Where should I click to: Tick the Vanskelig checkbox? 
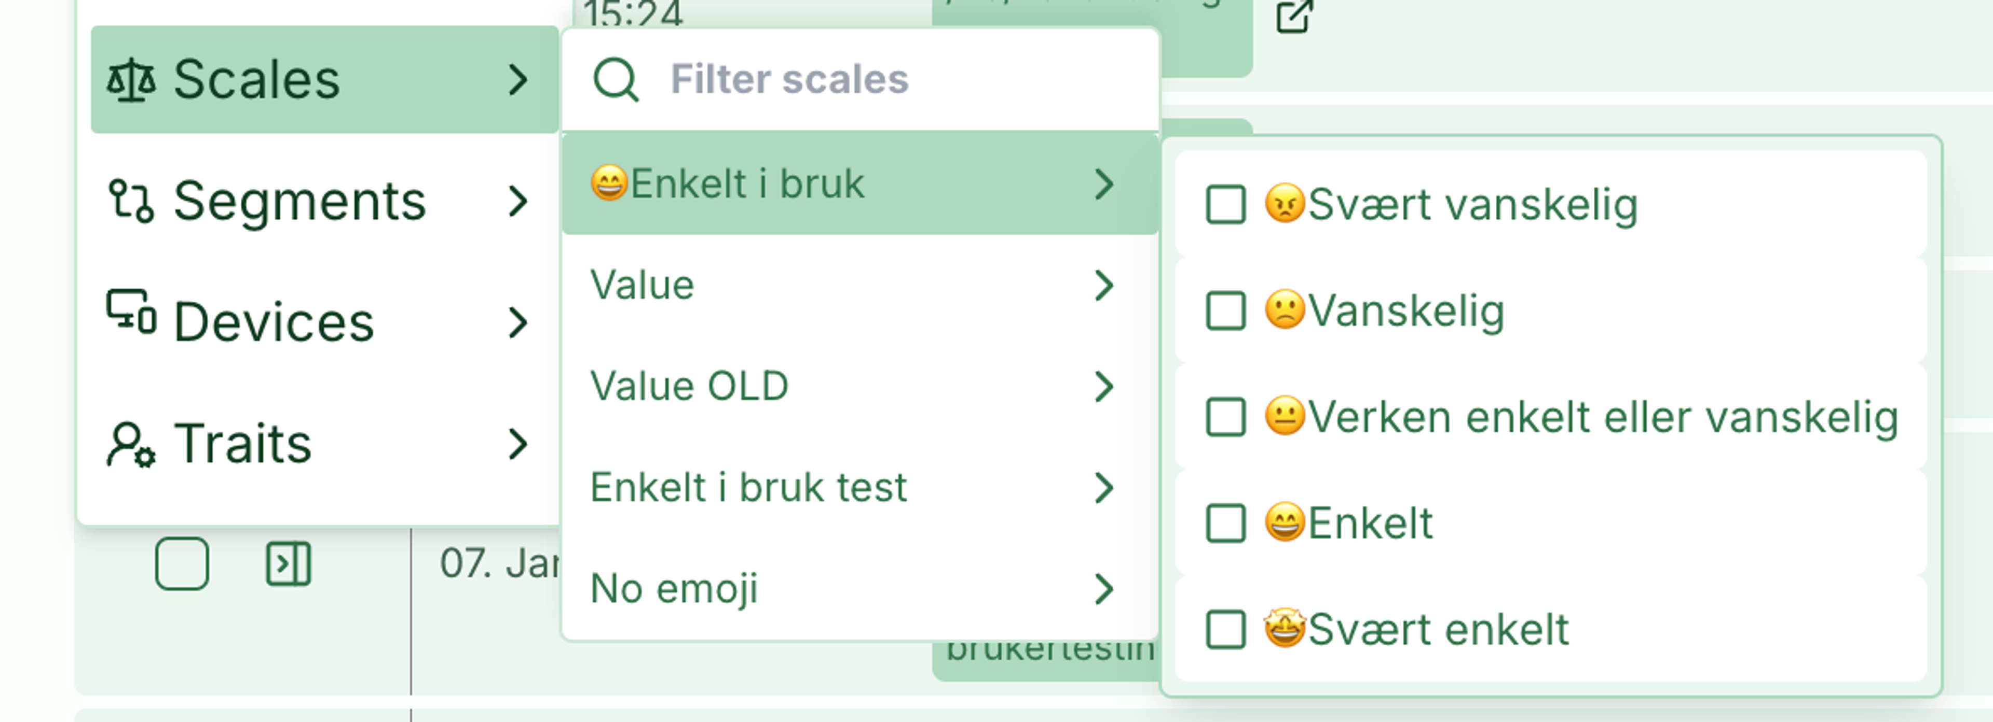(x=1225, y=311)
